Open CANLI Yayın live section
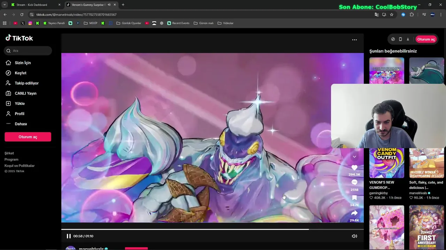Image resolution: width=446 pixels, height=250 pixels. click(25, 93)
